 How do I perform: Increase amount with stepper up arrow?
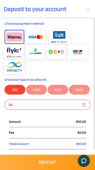[84, 104]
